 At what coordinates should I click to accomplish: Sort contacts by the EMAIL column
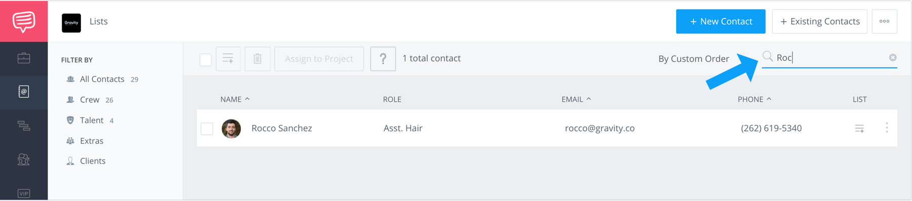[576, 99]
